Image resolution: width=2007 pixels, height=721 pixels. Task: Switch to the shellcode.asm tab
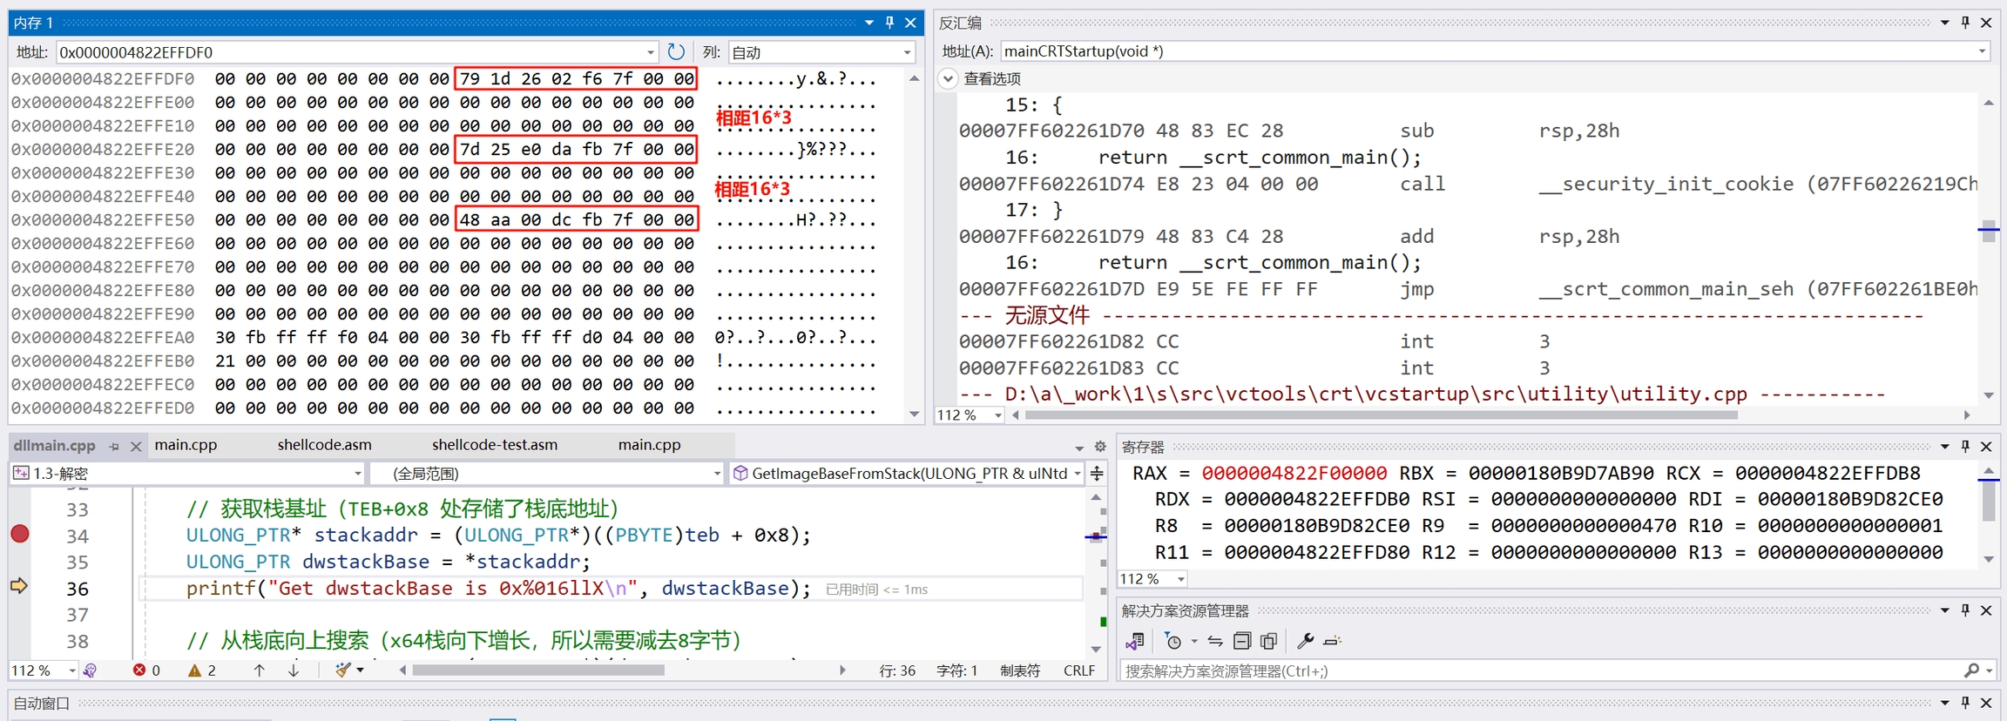click(324, 445)
